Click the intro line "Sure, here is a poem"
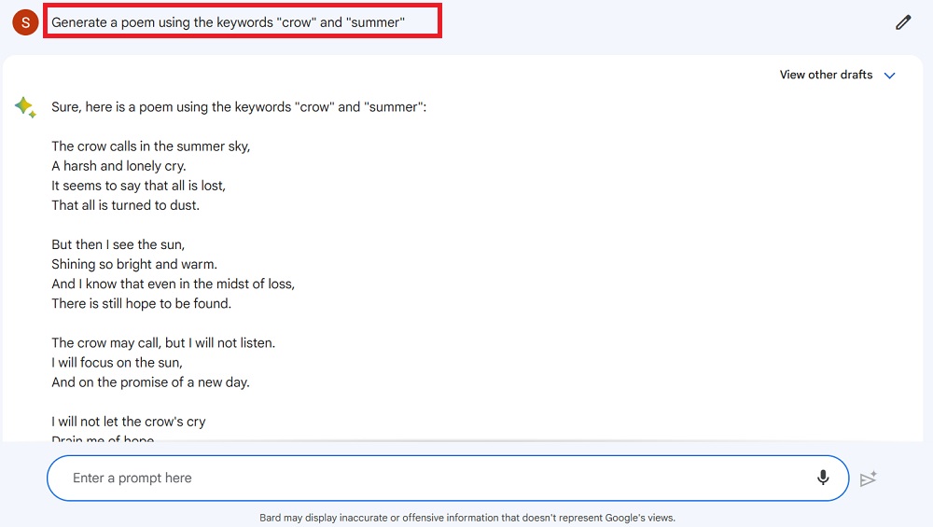 coord(239,107)
